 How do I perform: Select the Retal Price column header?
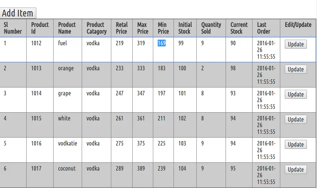click(x=121, y=28)
